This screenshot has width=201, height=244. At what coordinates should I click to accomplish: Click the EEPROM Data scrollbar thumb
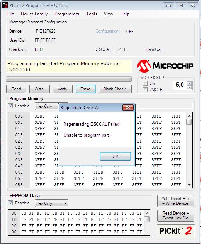tap(147, 219)
